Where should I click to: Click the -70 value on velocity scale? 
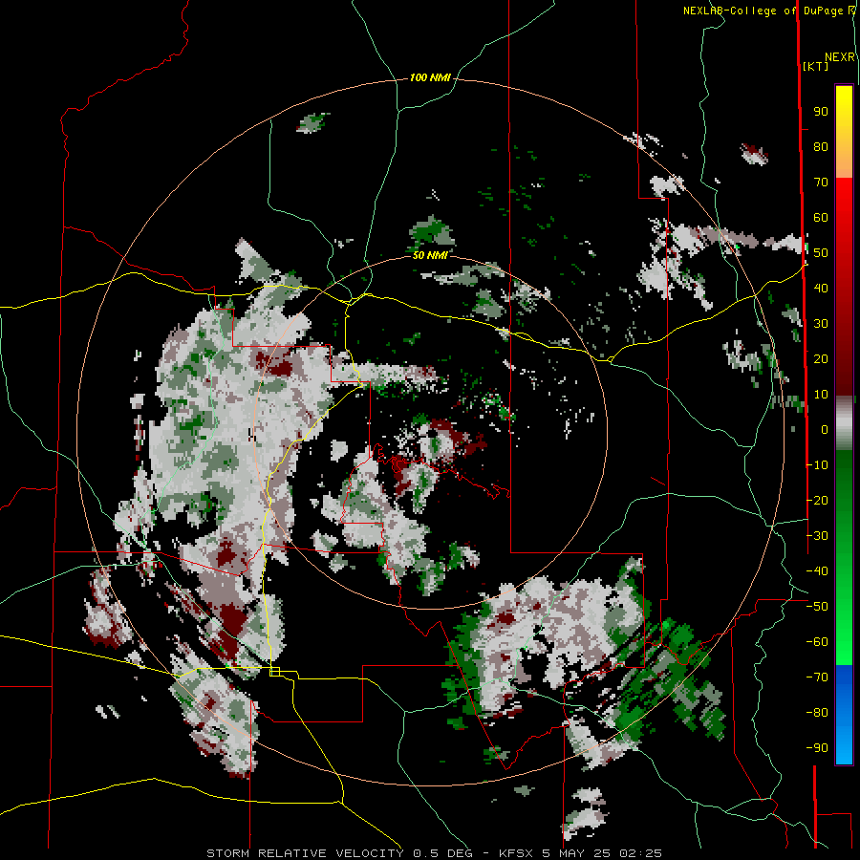click(817, 677)
